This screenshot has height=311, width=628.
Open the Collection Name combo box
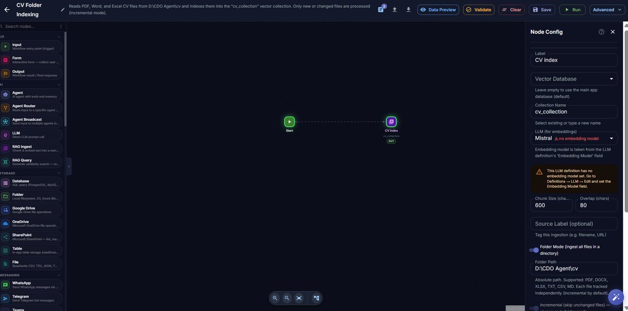[x=574, y=112]
